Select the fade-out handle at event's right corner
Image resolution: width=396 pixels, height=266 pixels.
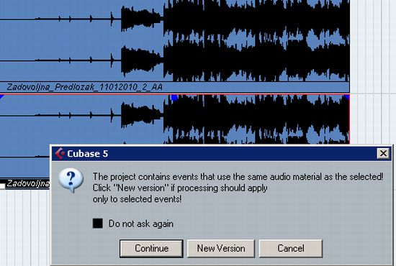point(347,97)
